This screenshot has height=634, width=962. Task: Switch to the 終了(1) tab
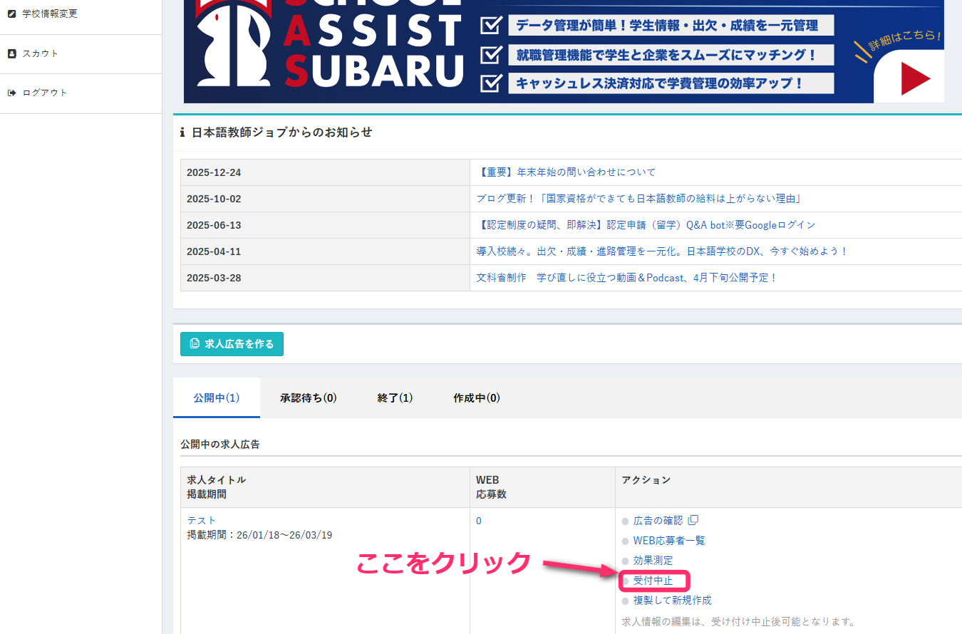[395, 398]
